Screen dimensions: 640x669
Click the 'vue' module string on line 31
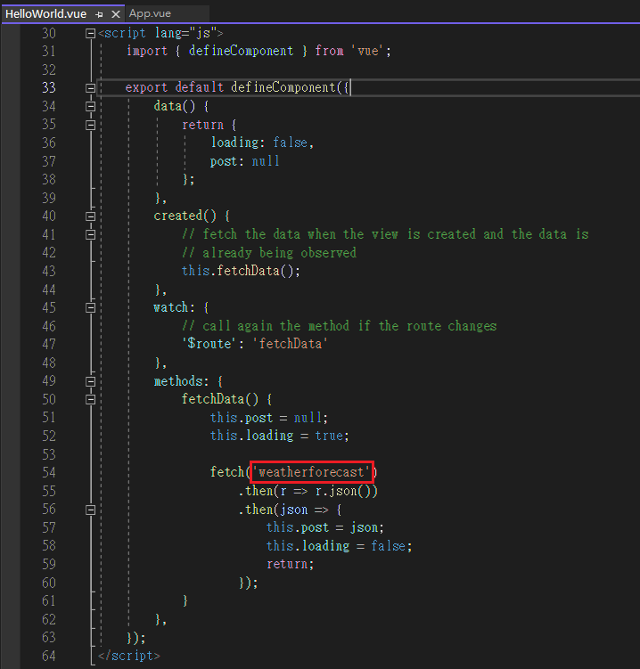[x=368, y=51]
